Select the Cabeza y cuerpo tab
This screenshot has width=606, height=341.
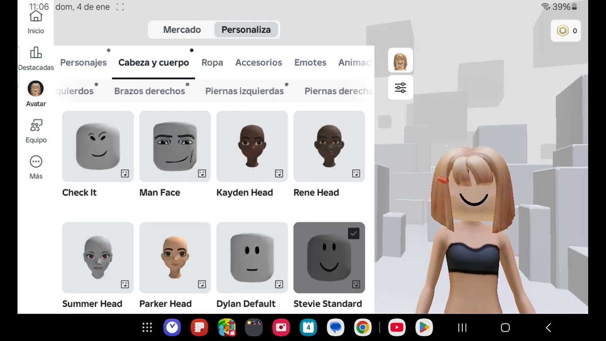153,63
